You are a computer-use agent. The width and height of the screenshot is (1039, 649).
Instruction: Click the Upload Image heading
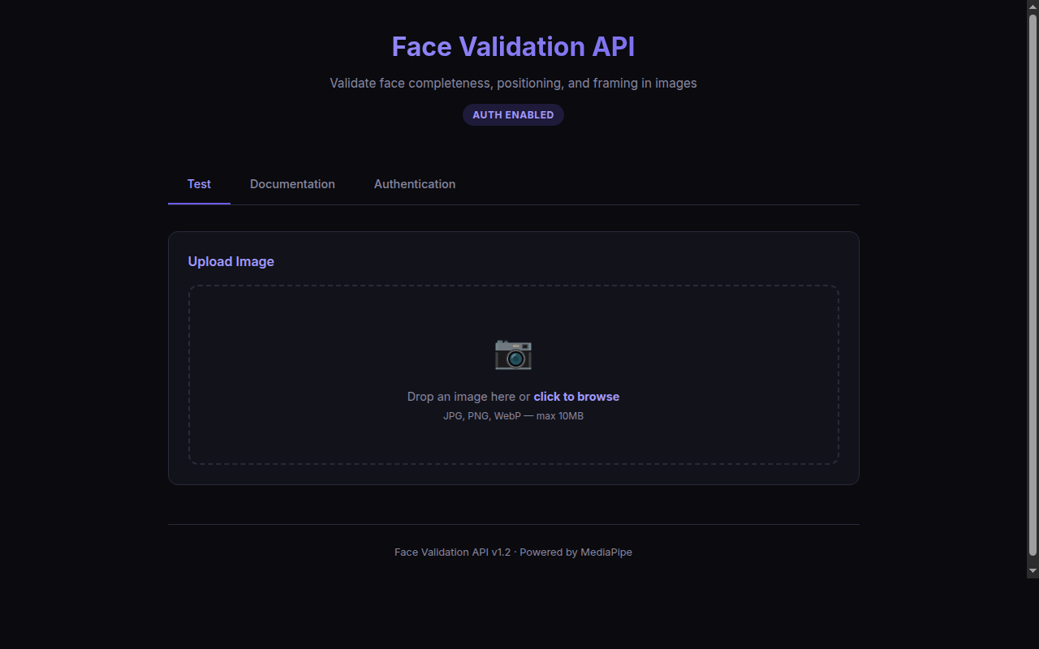231,261
